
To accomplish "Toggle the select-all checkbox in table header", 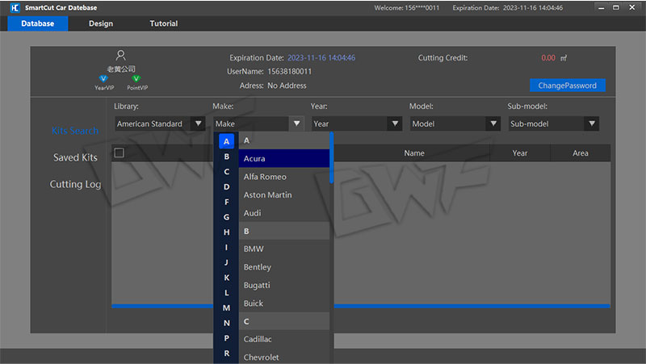I will (120, 153).
